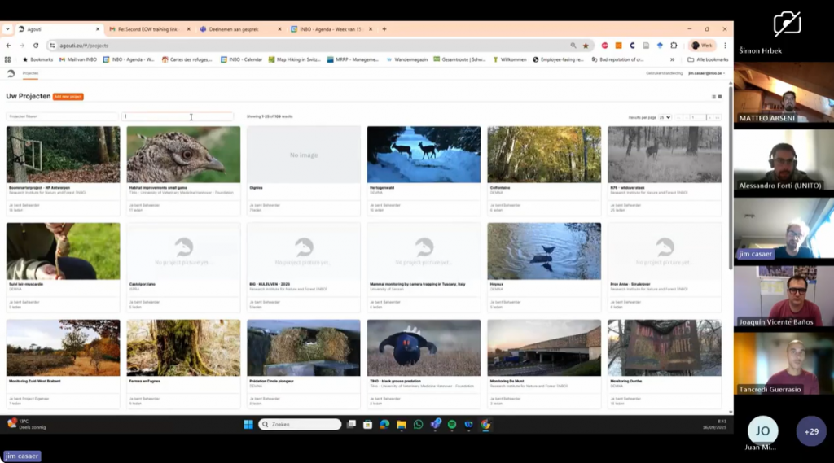
Task: Open the Results per page dropdown
Action: pyautogui.click(x=665, y=117)
